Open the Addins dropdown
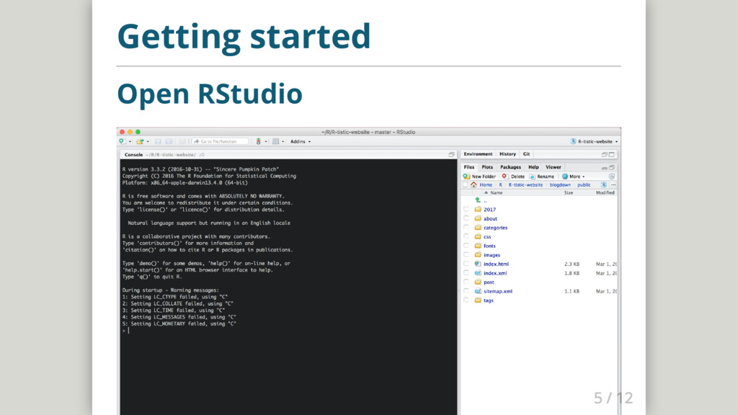This screenshot has height=415, width=738. (301, 142)
